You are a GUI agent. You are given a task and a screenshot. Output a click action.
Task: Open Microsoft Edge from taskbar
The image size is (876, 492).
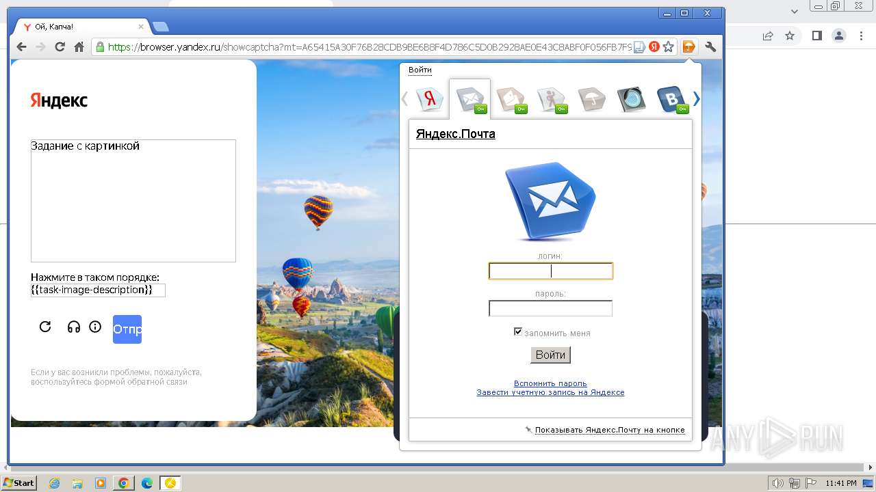pos(146,483)
